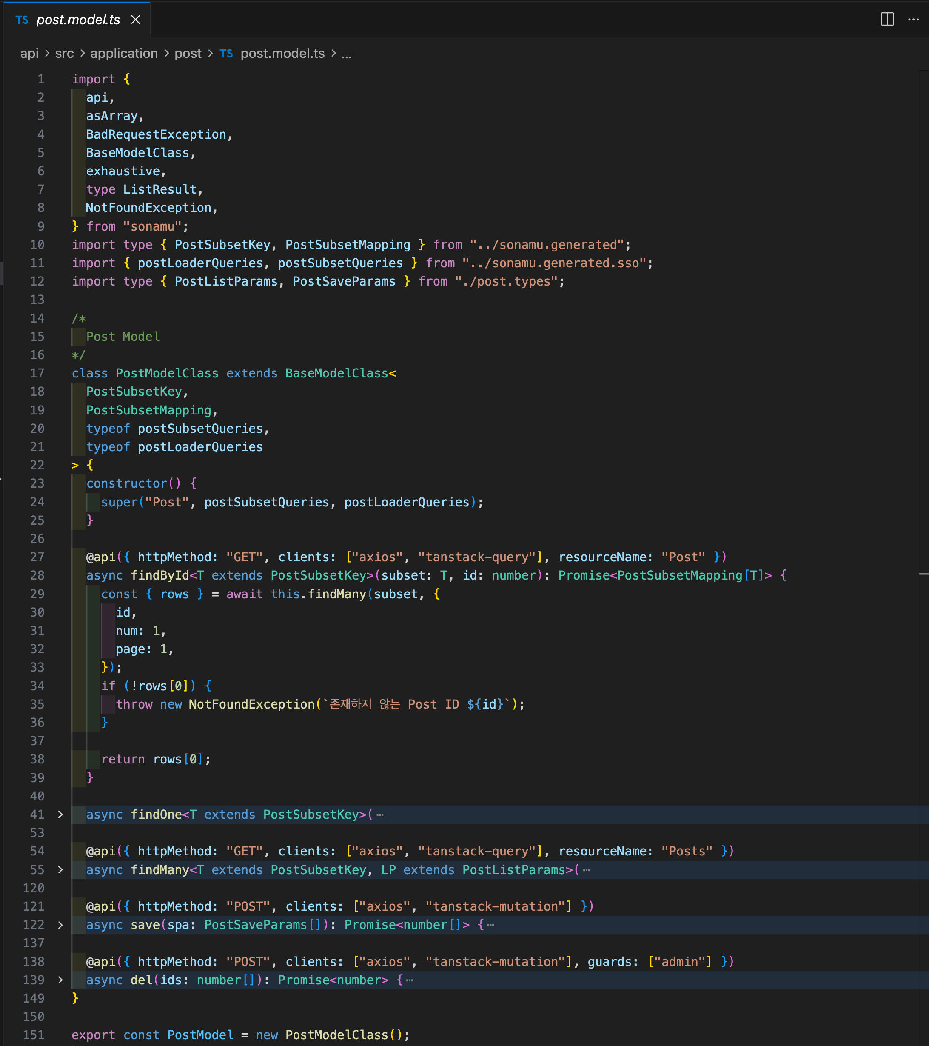Click line number 17 in the gutter
Screen dimensions: 929x1046
[x=37, y=373]
